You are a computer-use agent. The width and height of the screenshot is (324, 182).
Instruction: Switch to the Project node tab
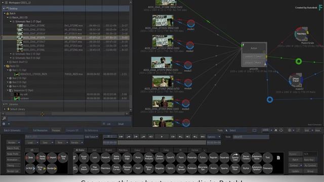tap(109, 150)
